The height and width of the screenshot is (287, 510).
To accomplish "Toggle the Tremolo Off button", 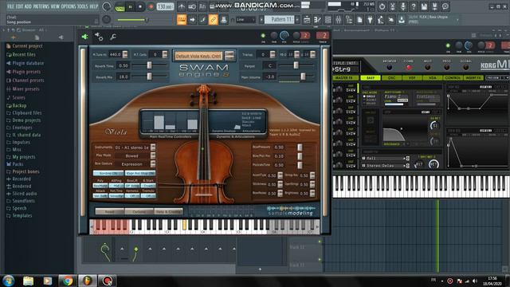I will tap(148, 196).
